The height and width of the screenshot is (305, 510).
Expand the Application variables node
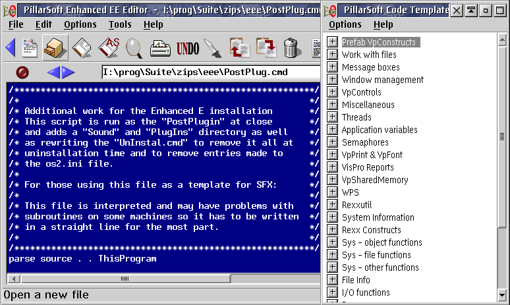(x=332, y=129)
